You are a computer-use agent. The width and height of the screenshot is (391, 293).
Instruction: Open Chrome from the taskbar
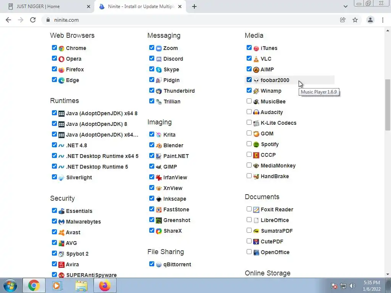click(x=34, y=285)
